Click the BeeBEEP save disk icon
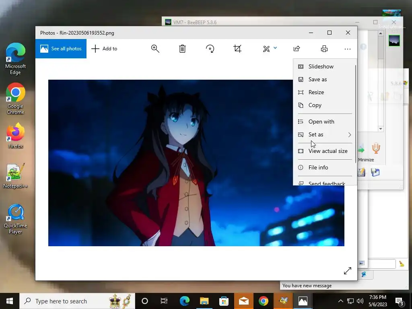Image resolution: width=412 pixels, height=309 pixels. coord(375,172)
